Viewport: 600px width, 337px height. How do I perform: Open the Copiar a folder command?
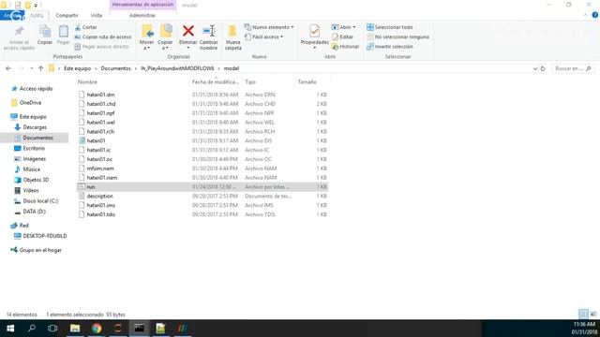pyautogui.click(x=165, y=37)
